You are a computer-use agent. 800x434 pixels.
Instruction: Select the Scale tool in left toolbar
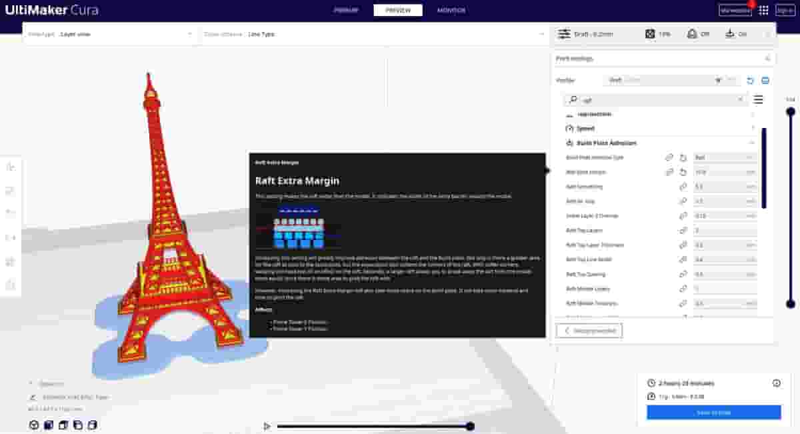[x=11, y=190]
